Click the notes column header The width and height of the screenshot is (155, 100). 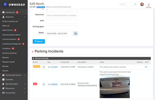pos(102,62)
